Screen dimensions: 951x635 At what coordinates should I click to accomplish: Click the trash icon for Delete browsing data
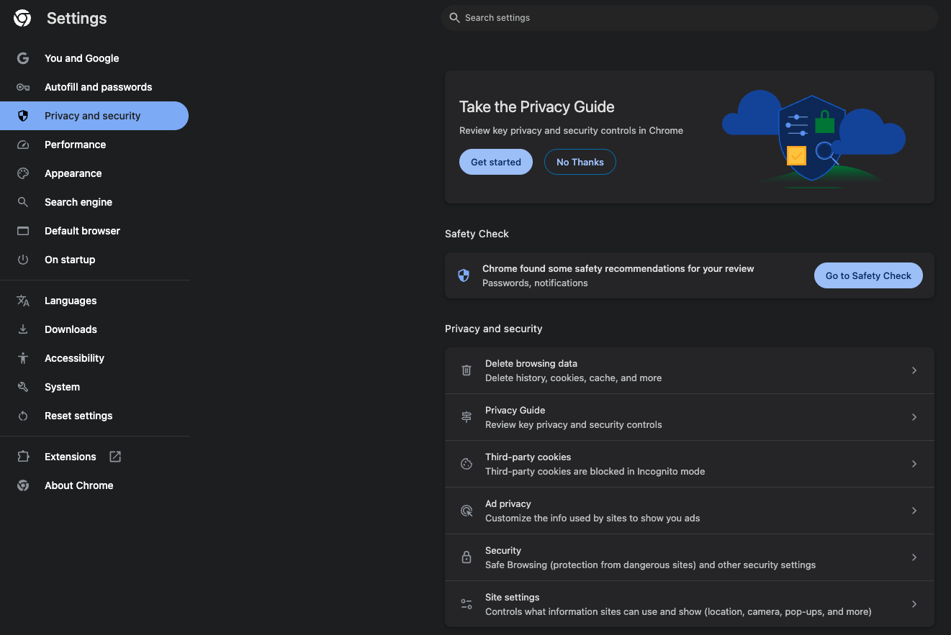pyautogui.click(x=467, y=370)
